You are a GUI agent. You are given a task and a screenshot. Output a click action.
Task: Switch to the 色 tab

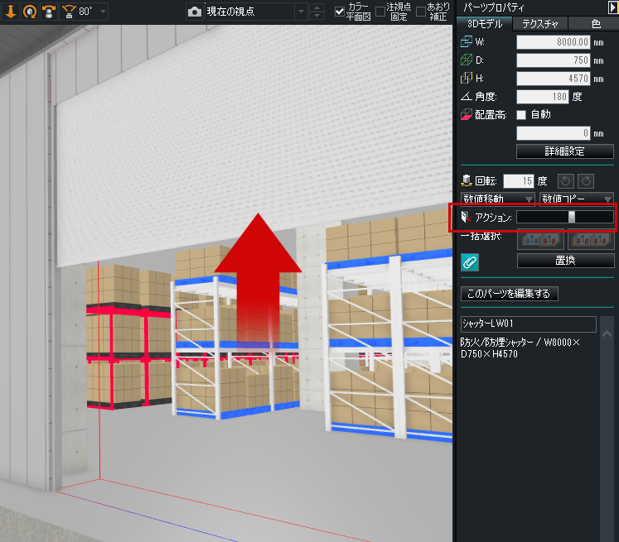[596, 24]
